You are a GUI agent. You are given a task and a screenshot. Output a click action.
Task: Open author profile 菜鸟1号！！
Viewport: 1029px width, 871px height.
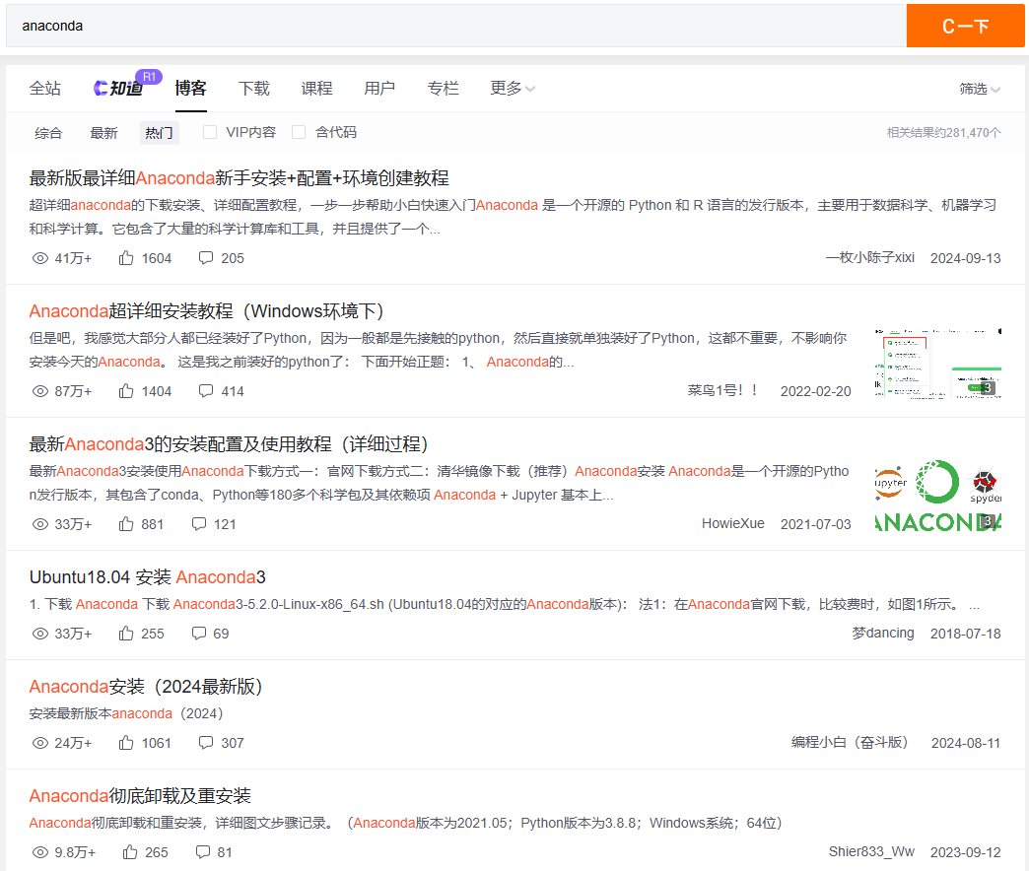point(722,391)
